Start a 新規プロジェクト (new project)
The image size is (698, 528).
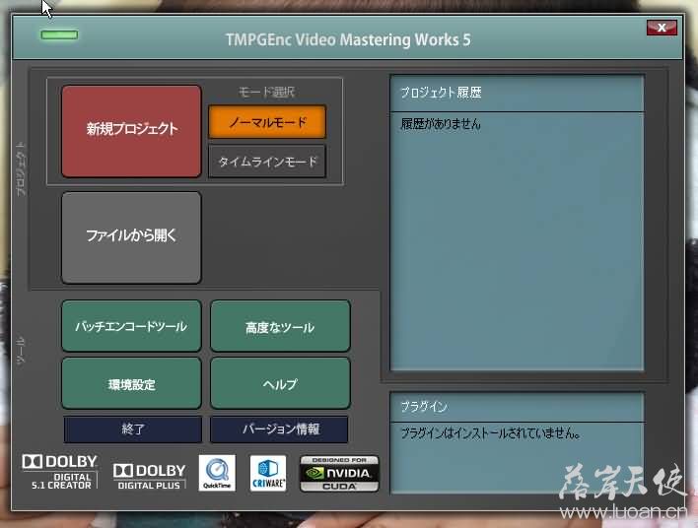pos(131,131)
